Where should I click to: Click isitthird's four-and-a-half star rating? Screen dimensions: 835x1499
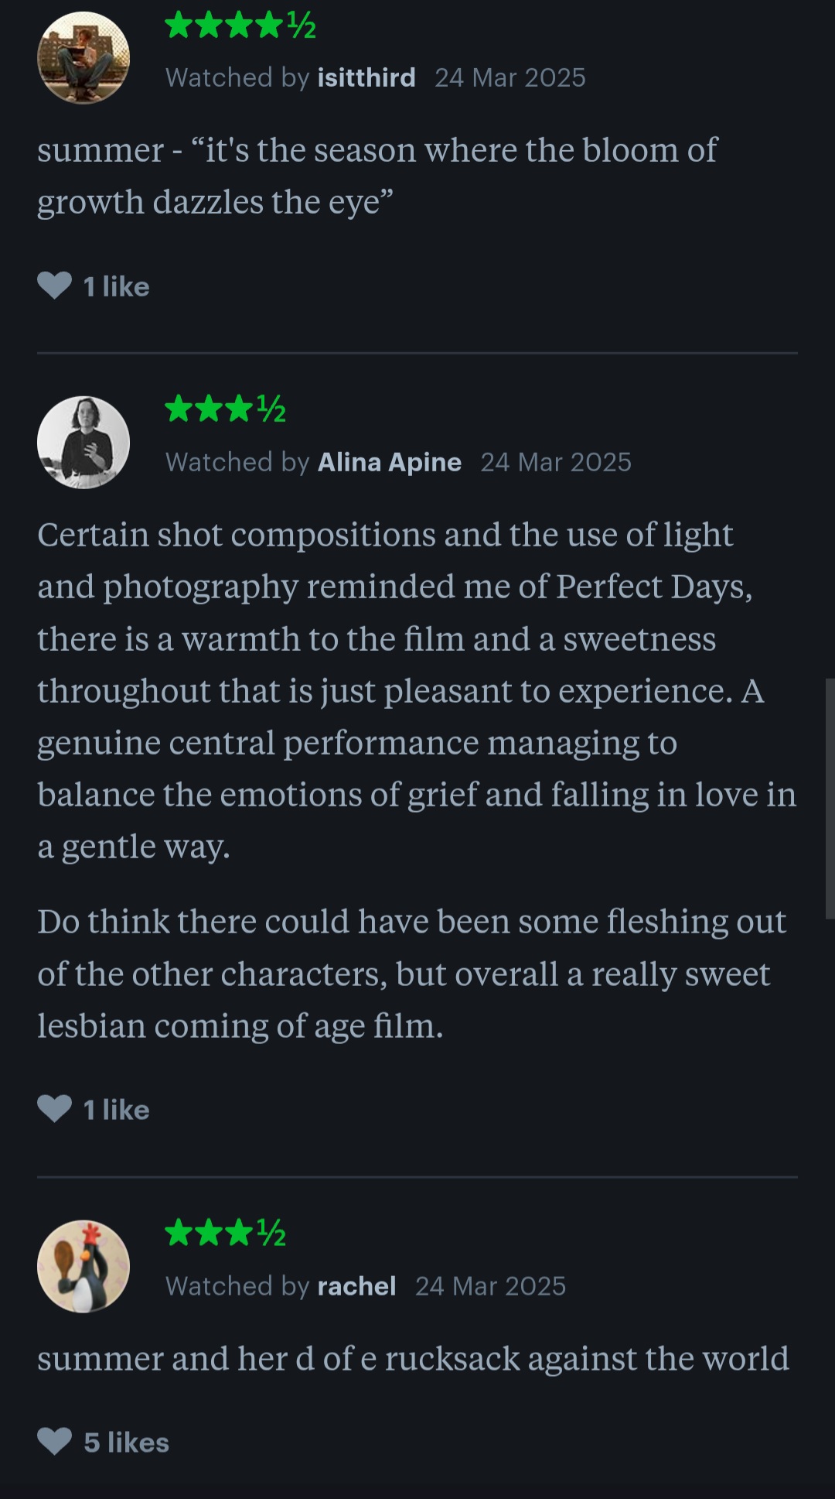(240, 26)
